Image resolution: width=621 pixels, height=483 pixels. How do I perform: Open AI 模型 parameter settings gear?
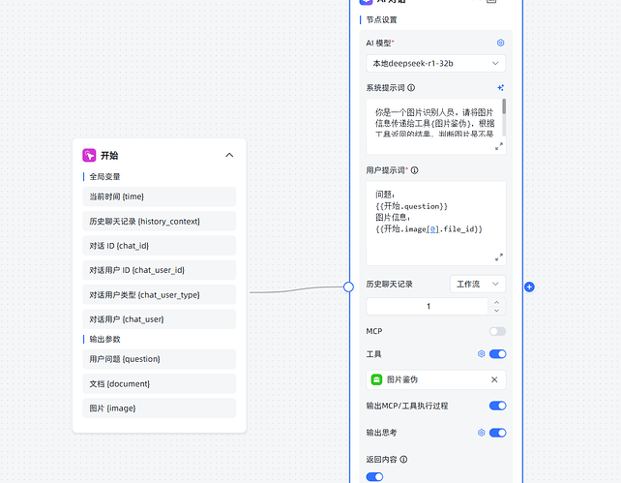pyautogui.click(x=500, y=44)
